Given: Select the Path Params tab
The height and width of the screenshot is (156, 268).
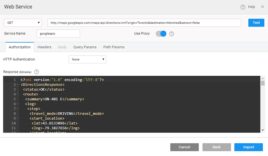Looking at the screenshot, I should [114, 47].
